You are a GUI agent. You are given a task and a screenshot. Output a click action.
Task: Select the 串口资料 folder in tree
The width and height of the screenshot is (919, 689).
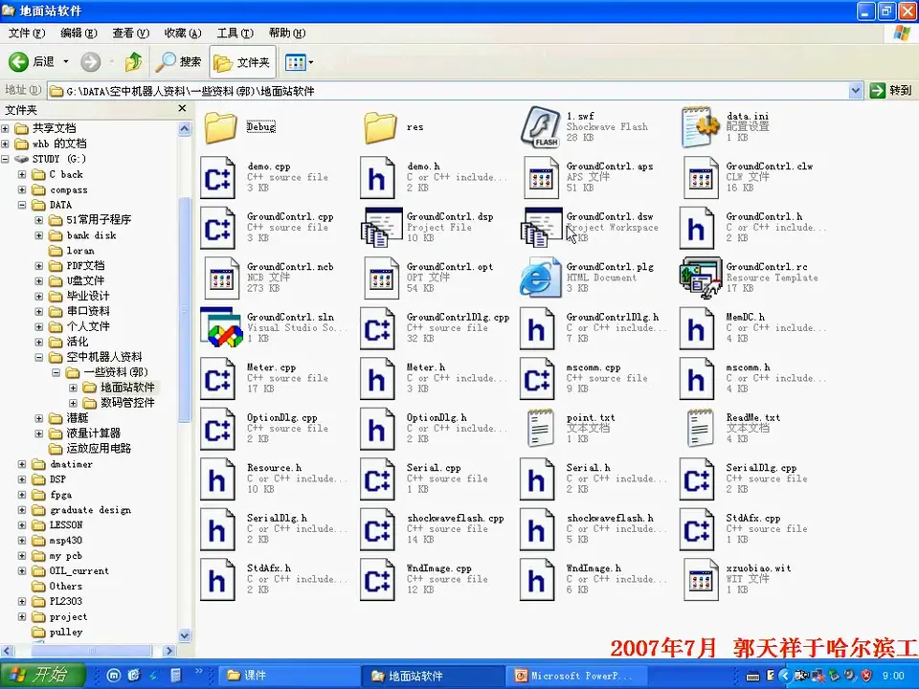[88, 311]
